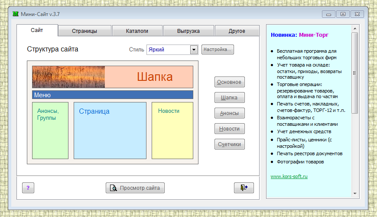The width and height of the screenshot is (377, 217).
Task: Close the Мини-Сайт window
Action: 357,14
